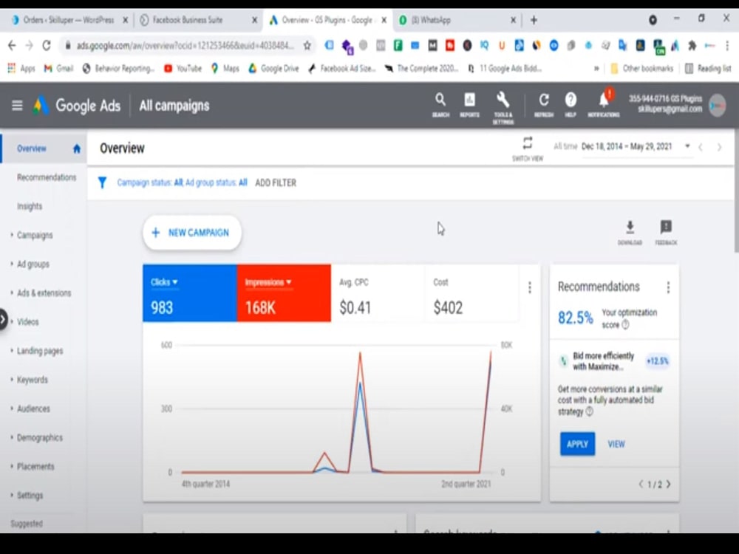Open Settings in sidebar
739x554 pixels.
[x=30, y=496]
